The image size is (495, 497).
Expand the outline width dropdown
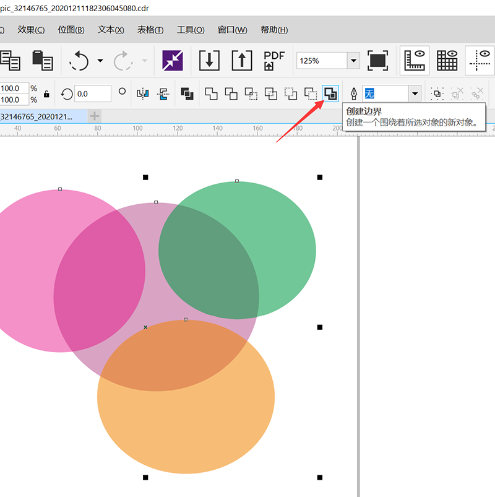(415, 93)
